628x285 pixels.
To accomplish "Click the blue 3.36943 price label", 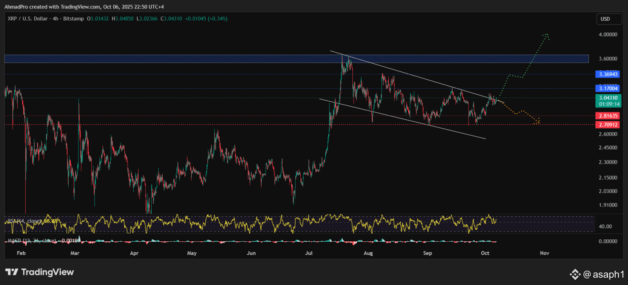I will pos(608,74).
